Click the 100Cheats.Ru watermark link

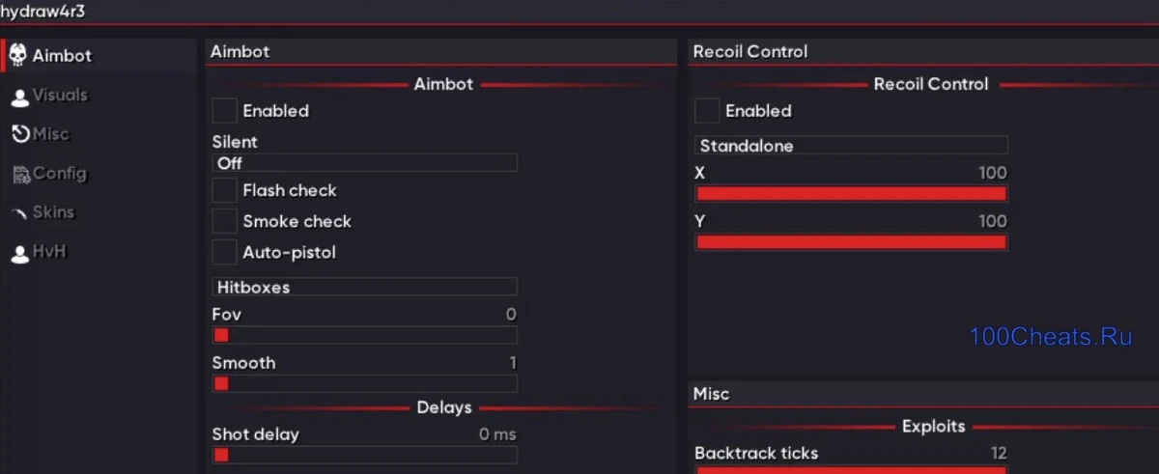(x=1050, y=337)
